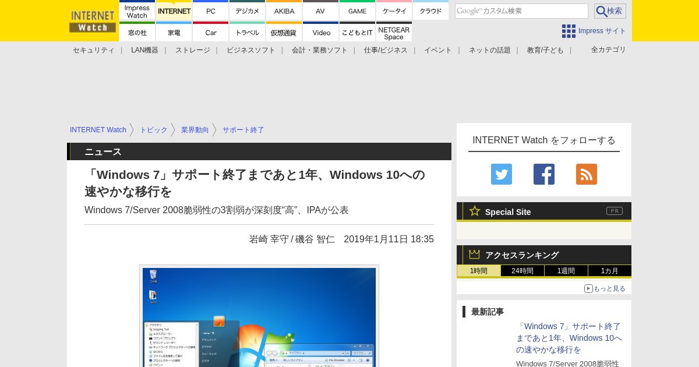The height and width of the screenshot is (367, 699).
Task: Select the INTERNET site tab
Action: pyautogui.click(x=174, y=11)
